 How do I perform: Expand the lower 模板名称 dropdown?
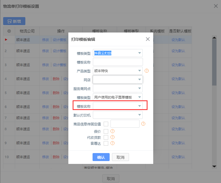coord(118,106)
